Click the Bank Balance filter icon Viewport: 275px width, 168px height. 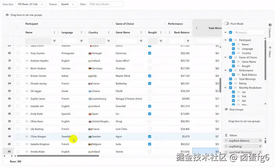(188, 41)
